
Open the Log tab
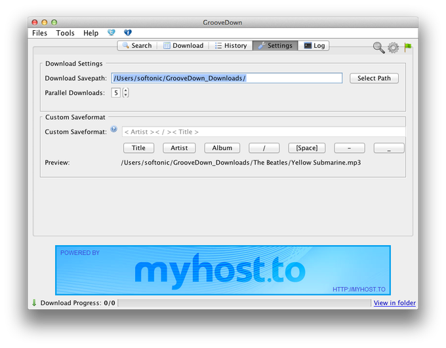[314, 45]
